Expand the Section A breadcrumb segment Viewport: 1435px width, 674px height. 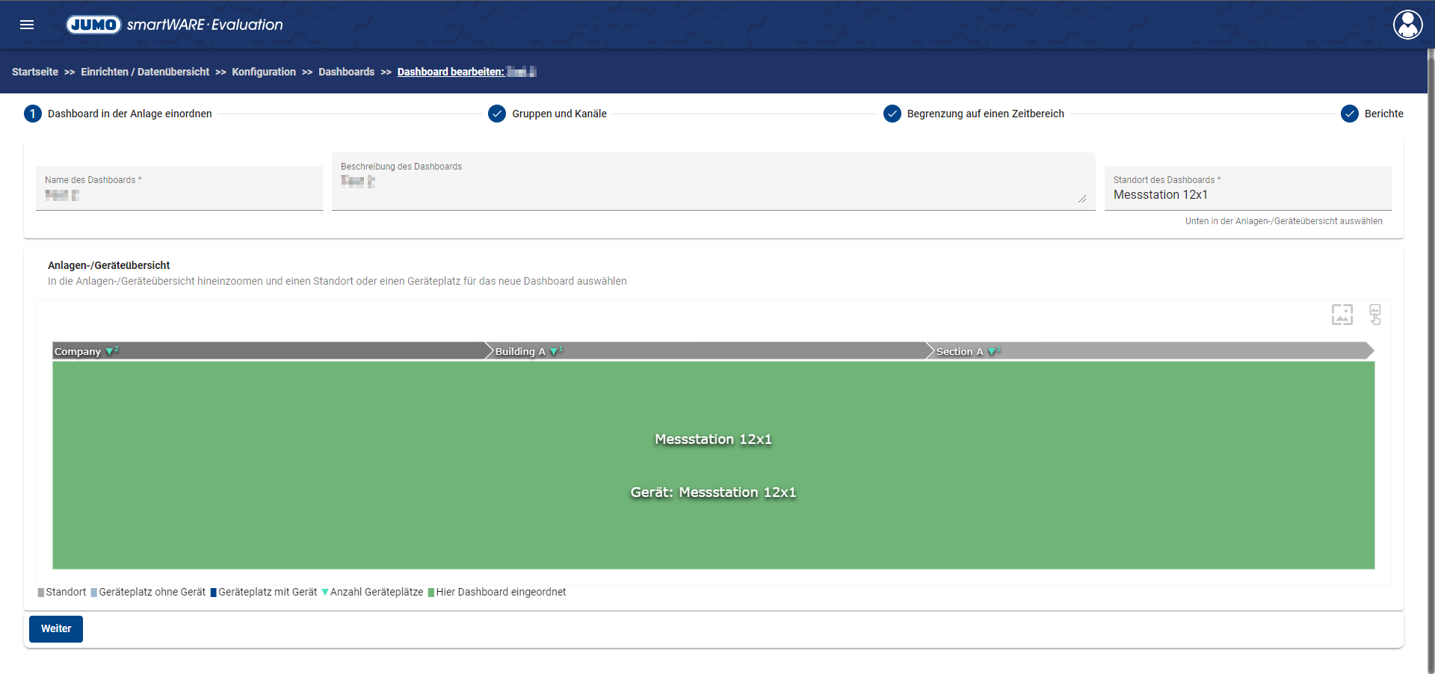[x=960, y=351]
